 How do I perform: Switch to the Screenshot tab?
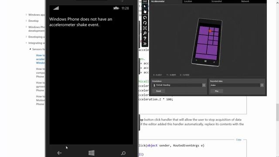[x=216, y=1]
